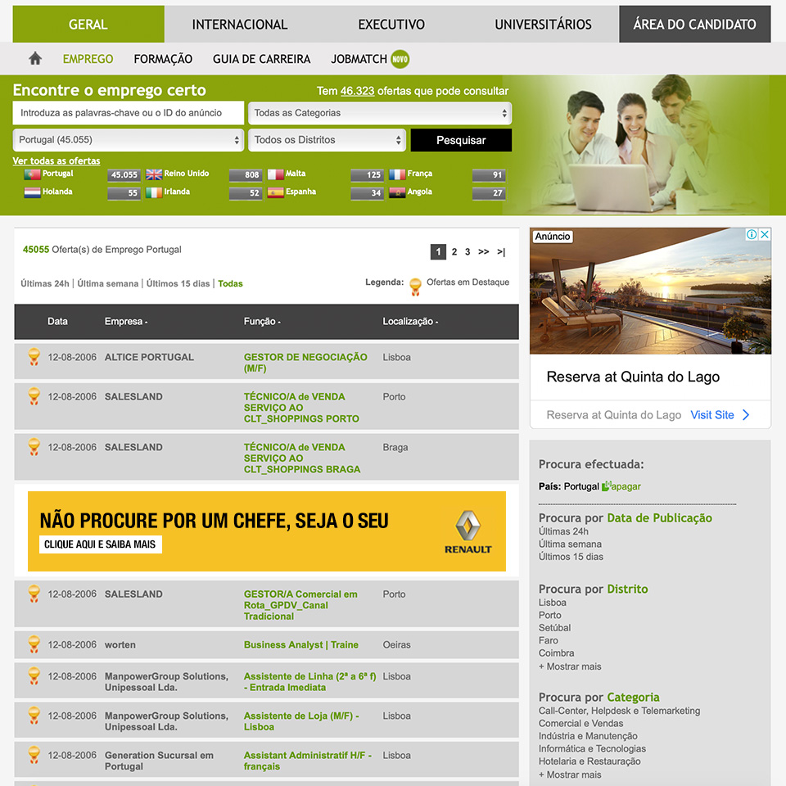Filter results by Últimas 24h above table
786x786 pixels.
point(44,284)
